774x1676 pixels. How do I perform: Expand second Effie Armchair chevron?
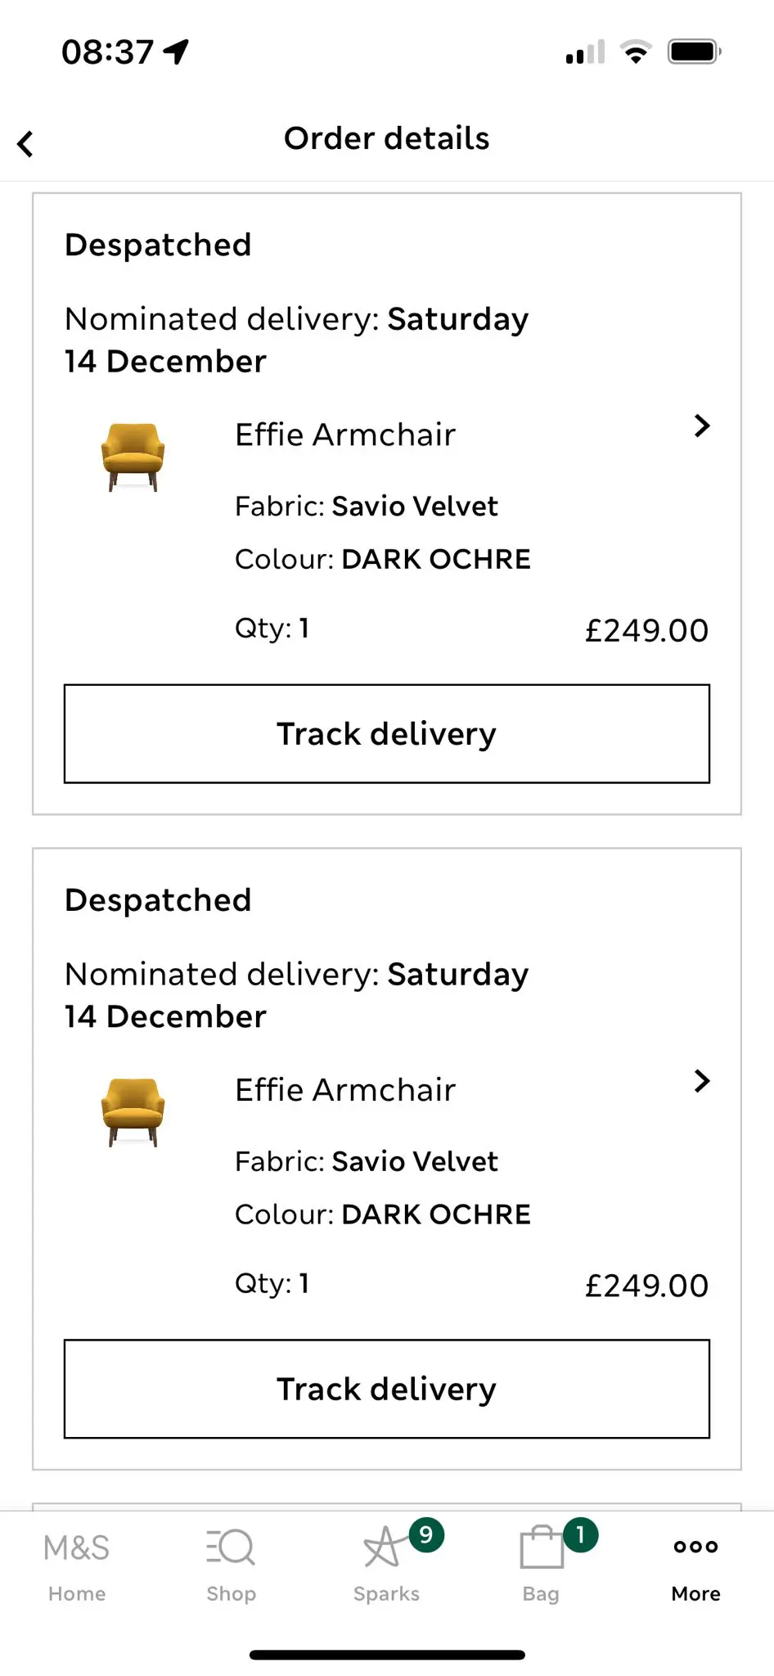[x=701, y=1081]
